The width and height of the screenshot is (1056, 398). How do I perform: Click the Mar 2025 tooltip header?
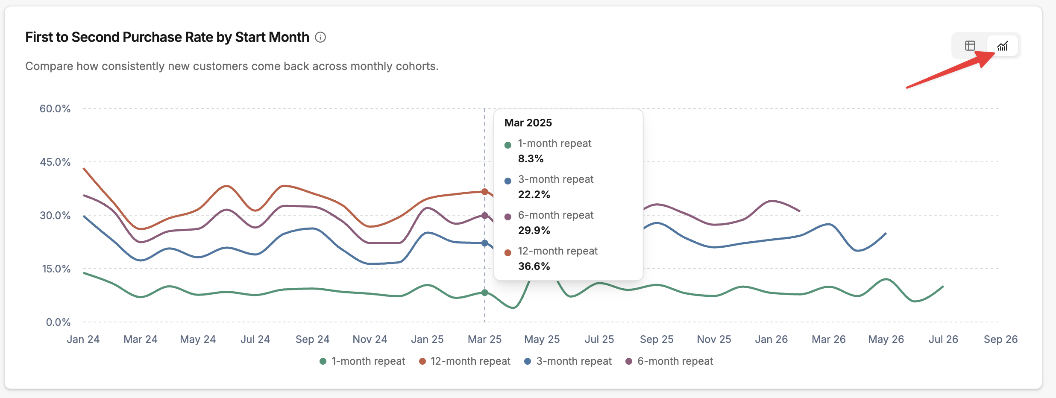point(528,123)
